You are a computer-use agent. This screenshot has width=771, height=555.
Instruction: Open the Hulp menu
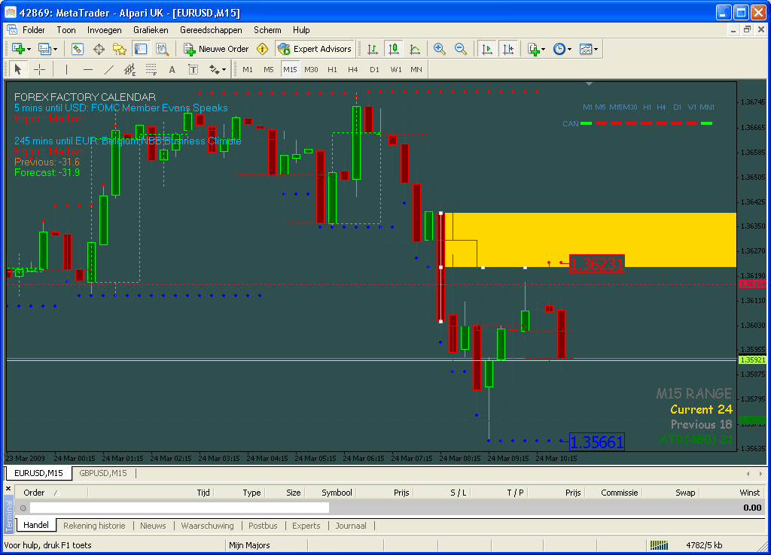(x=301, y=30)
